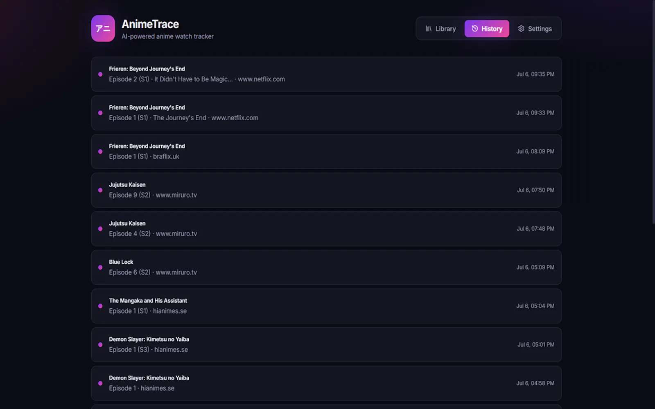Click 'Episode 1 (S1) · braflix.uk' line

click(x=144, y=157)
